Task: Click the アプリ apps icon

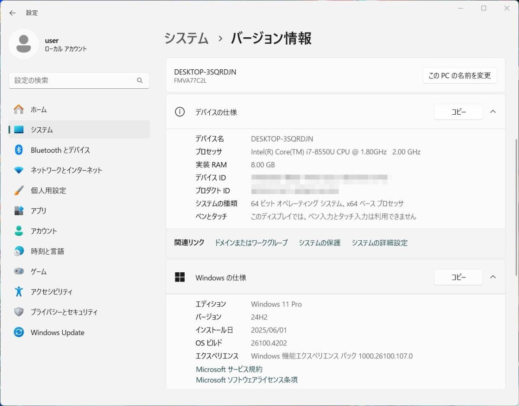Action: pos(19,211)
